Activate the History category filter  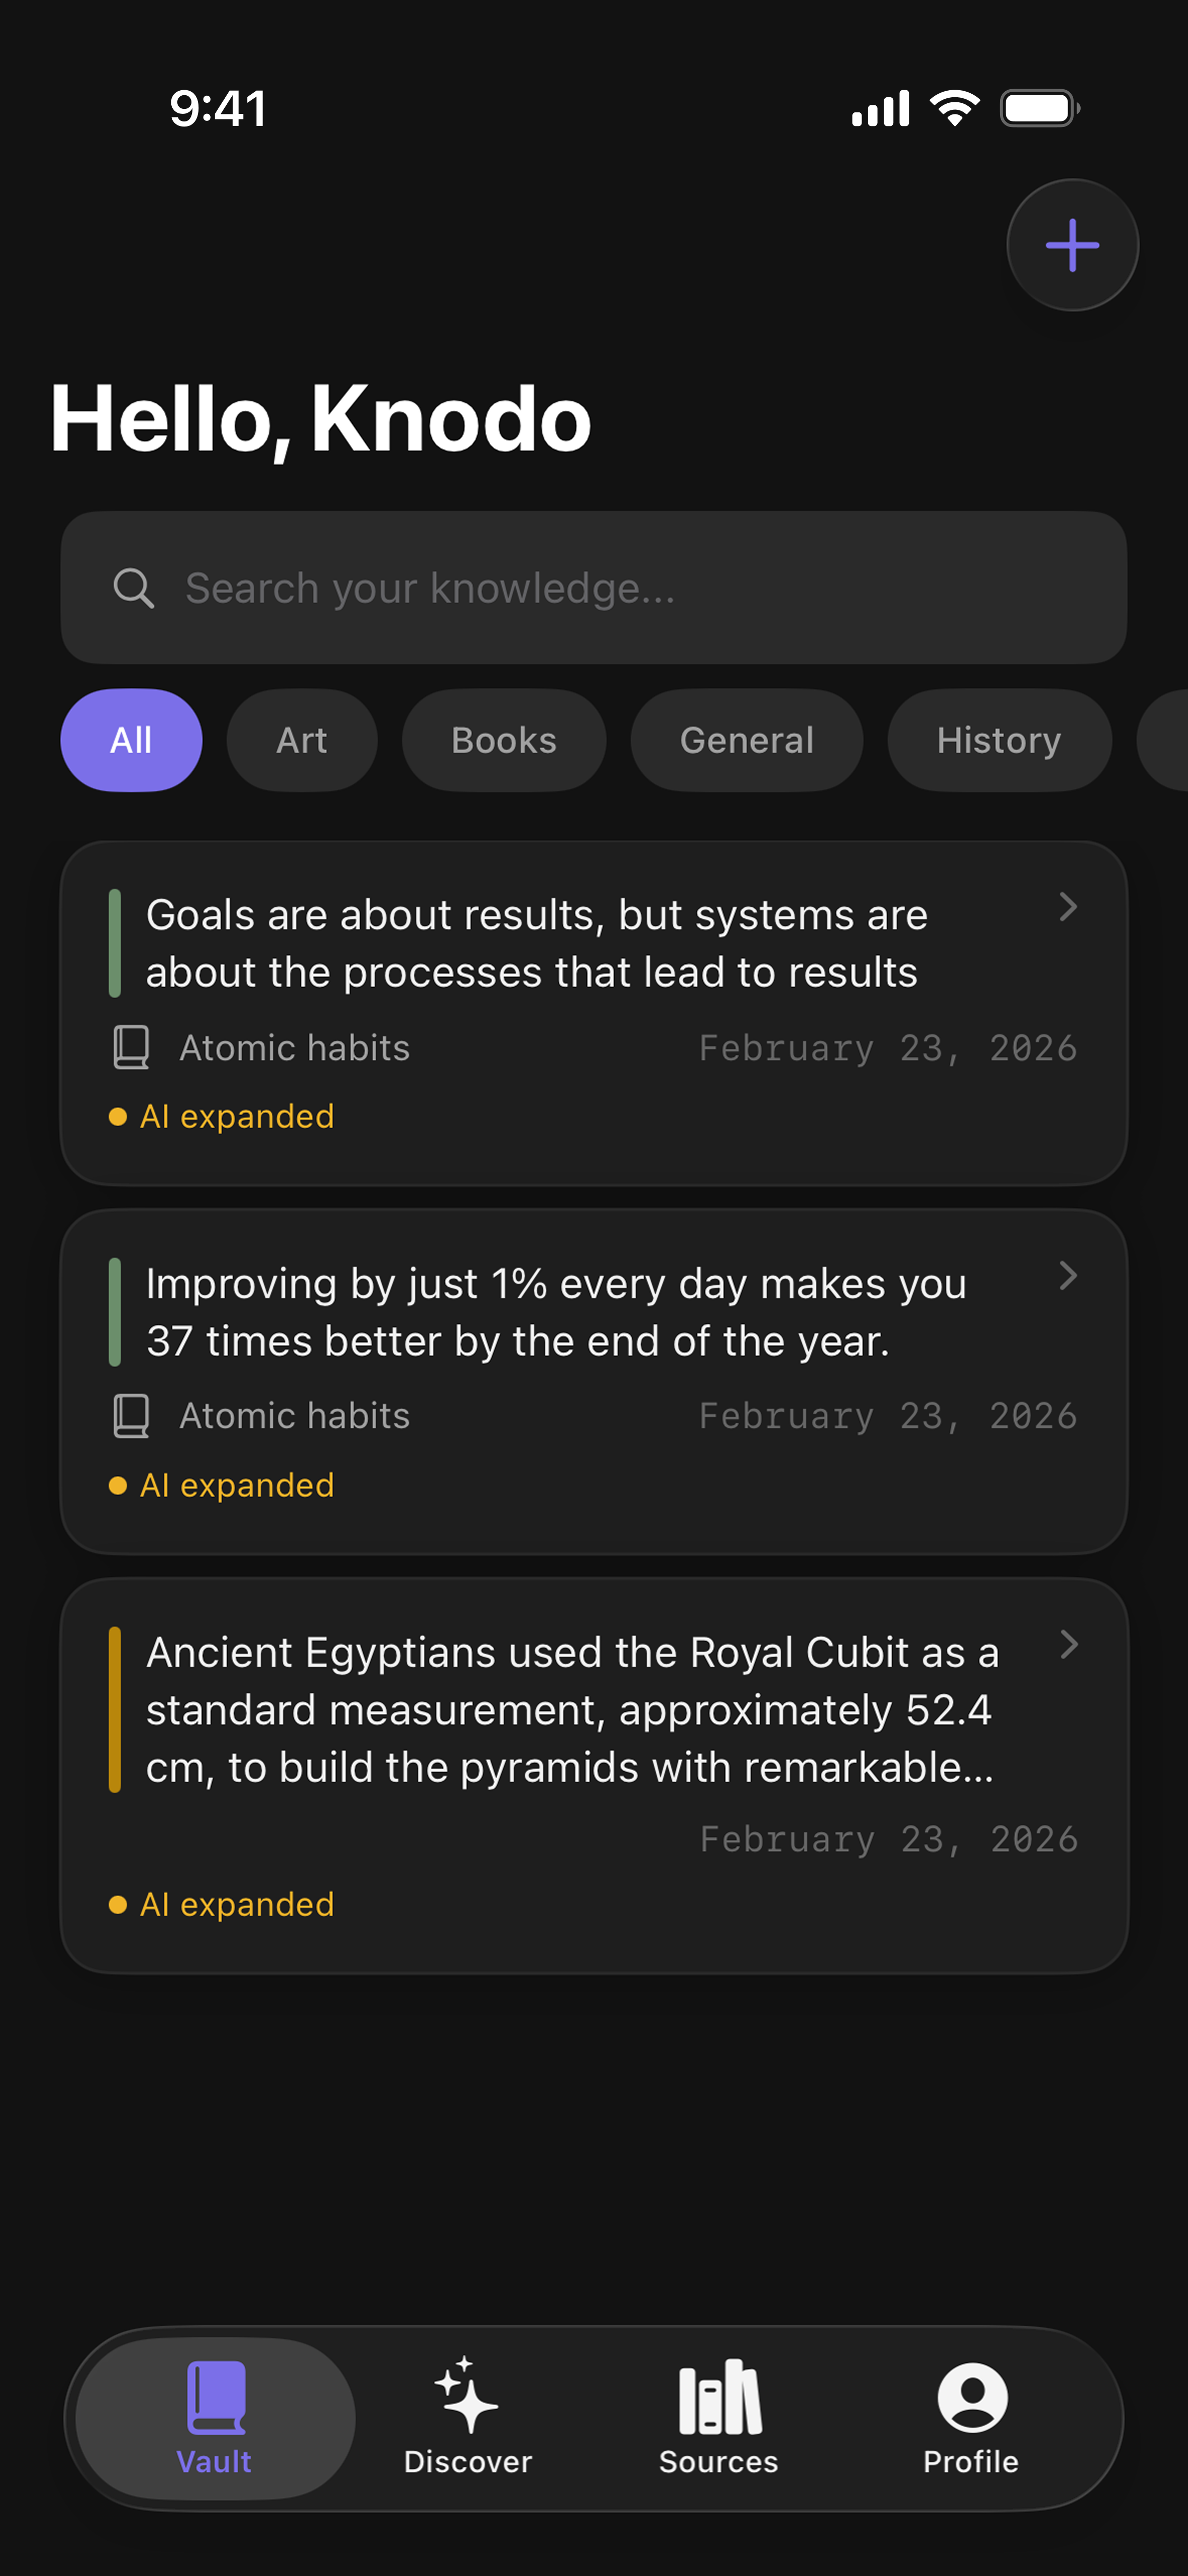[998, 740]
